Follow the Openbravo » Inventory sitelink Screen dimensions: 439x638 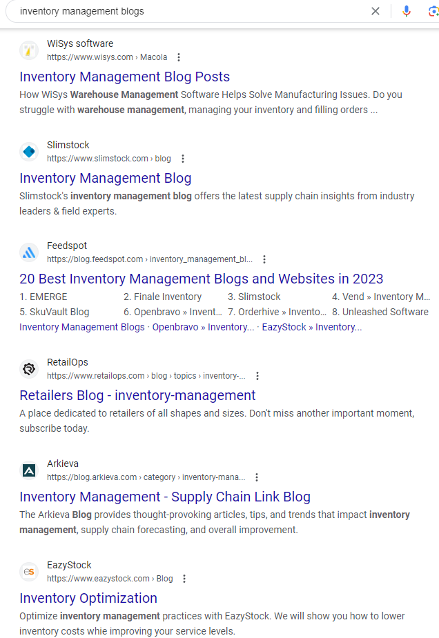pos(203,327)
